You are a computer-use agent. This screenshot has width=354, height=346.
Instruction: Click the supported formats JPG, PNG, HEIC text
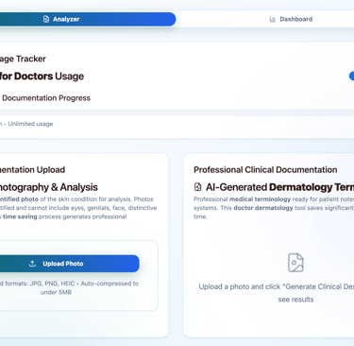[69, 287]
